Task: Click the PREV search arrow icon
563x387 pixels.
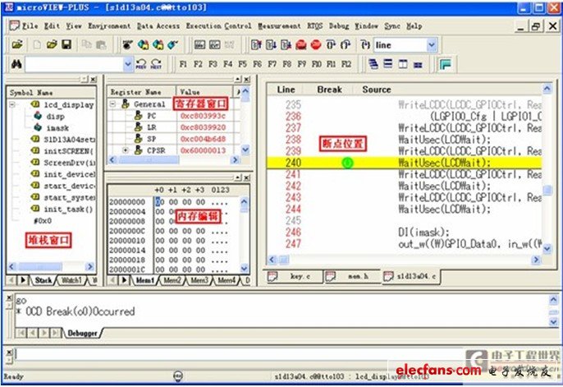Action: coord(141,64)
